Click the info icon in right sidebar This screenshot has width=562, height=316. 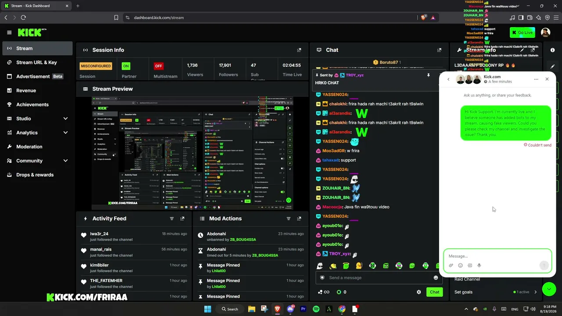click(553, 50)
